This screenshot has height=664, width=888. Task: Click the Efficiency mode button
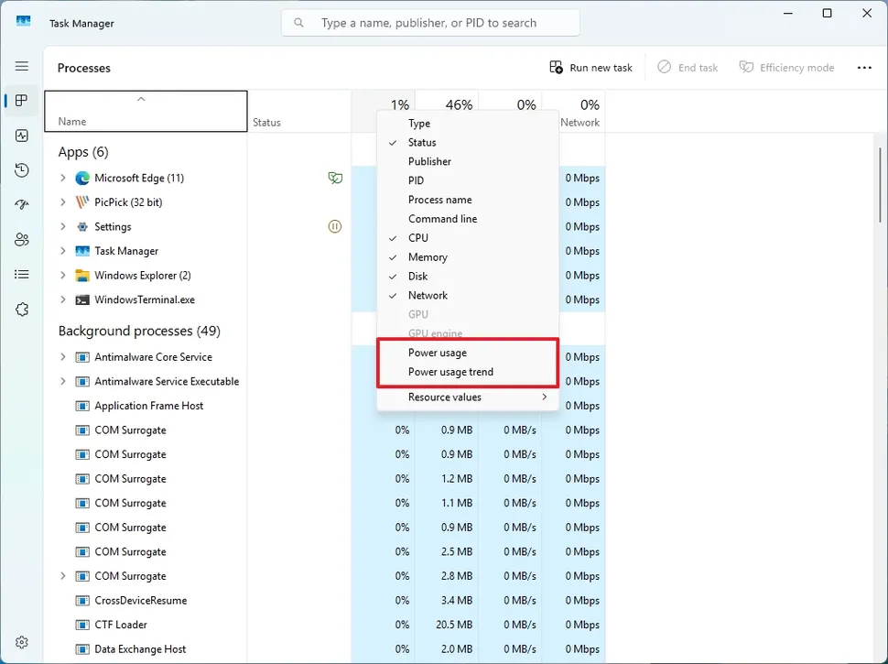click(785, 67)
